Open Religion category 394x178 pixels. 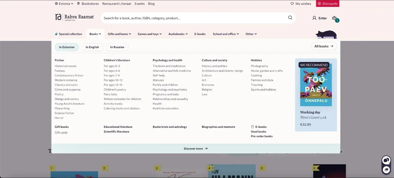coord(207,89)
